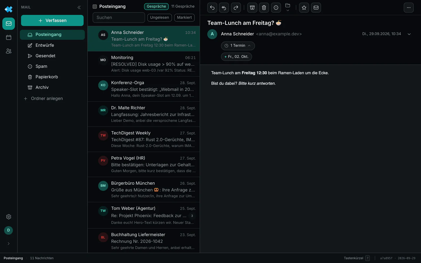Click the keyboard shortcuts question mark icon

(x=367, y=258)
